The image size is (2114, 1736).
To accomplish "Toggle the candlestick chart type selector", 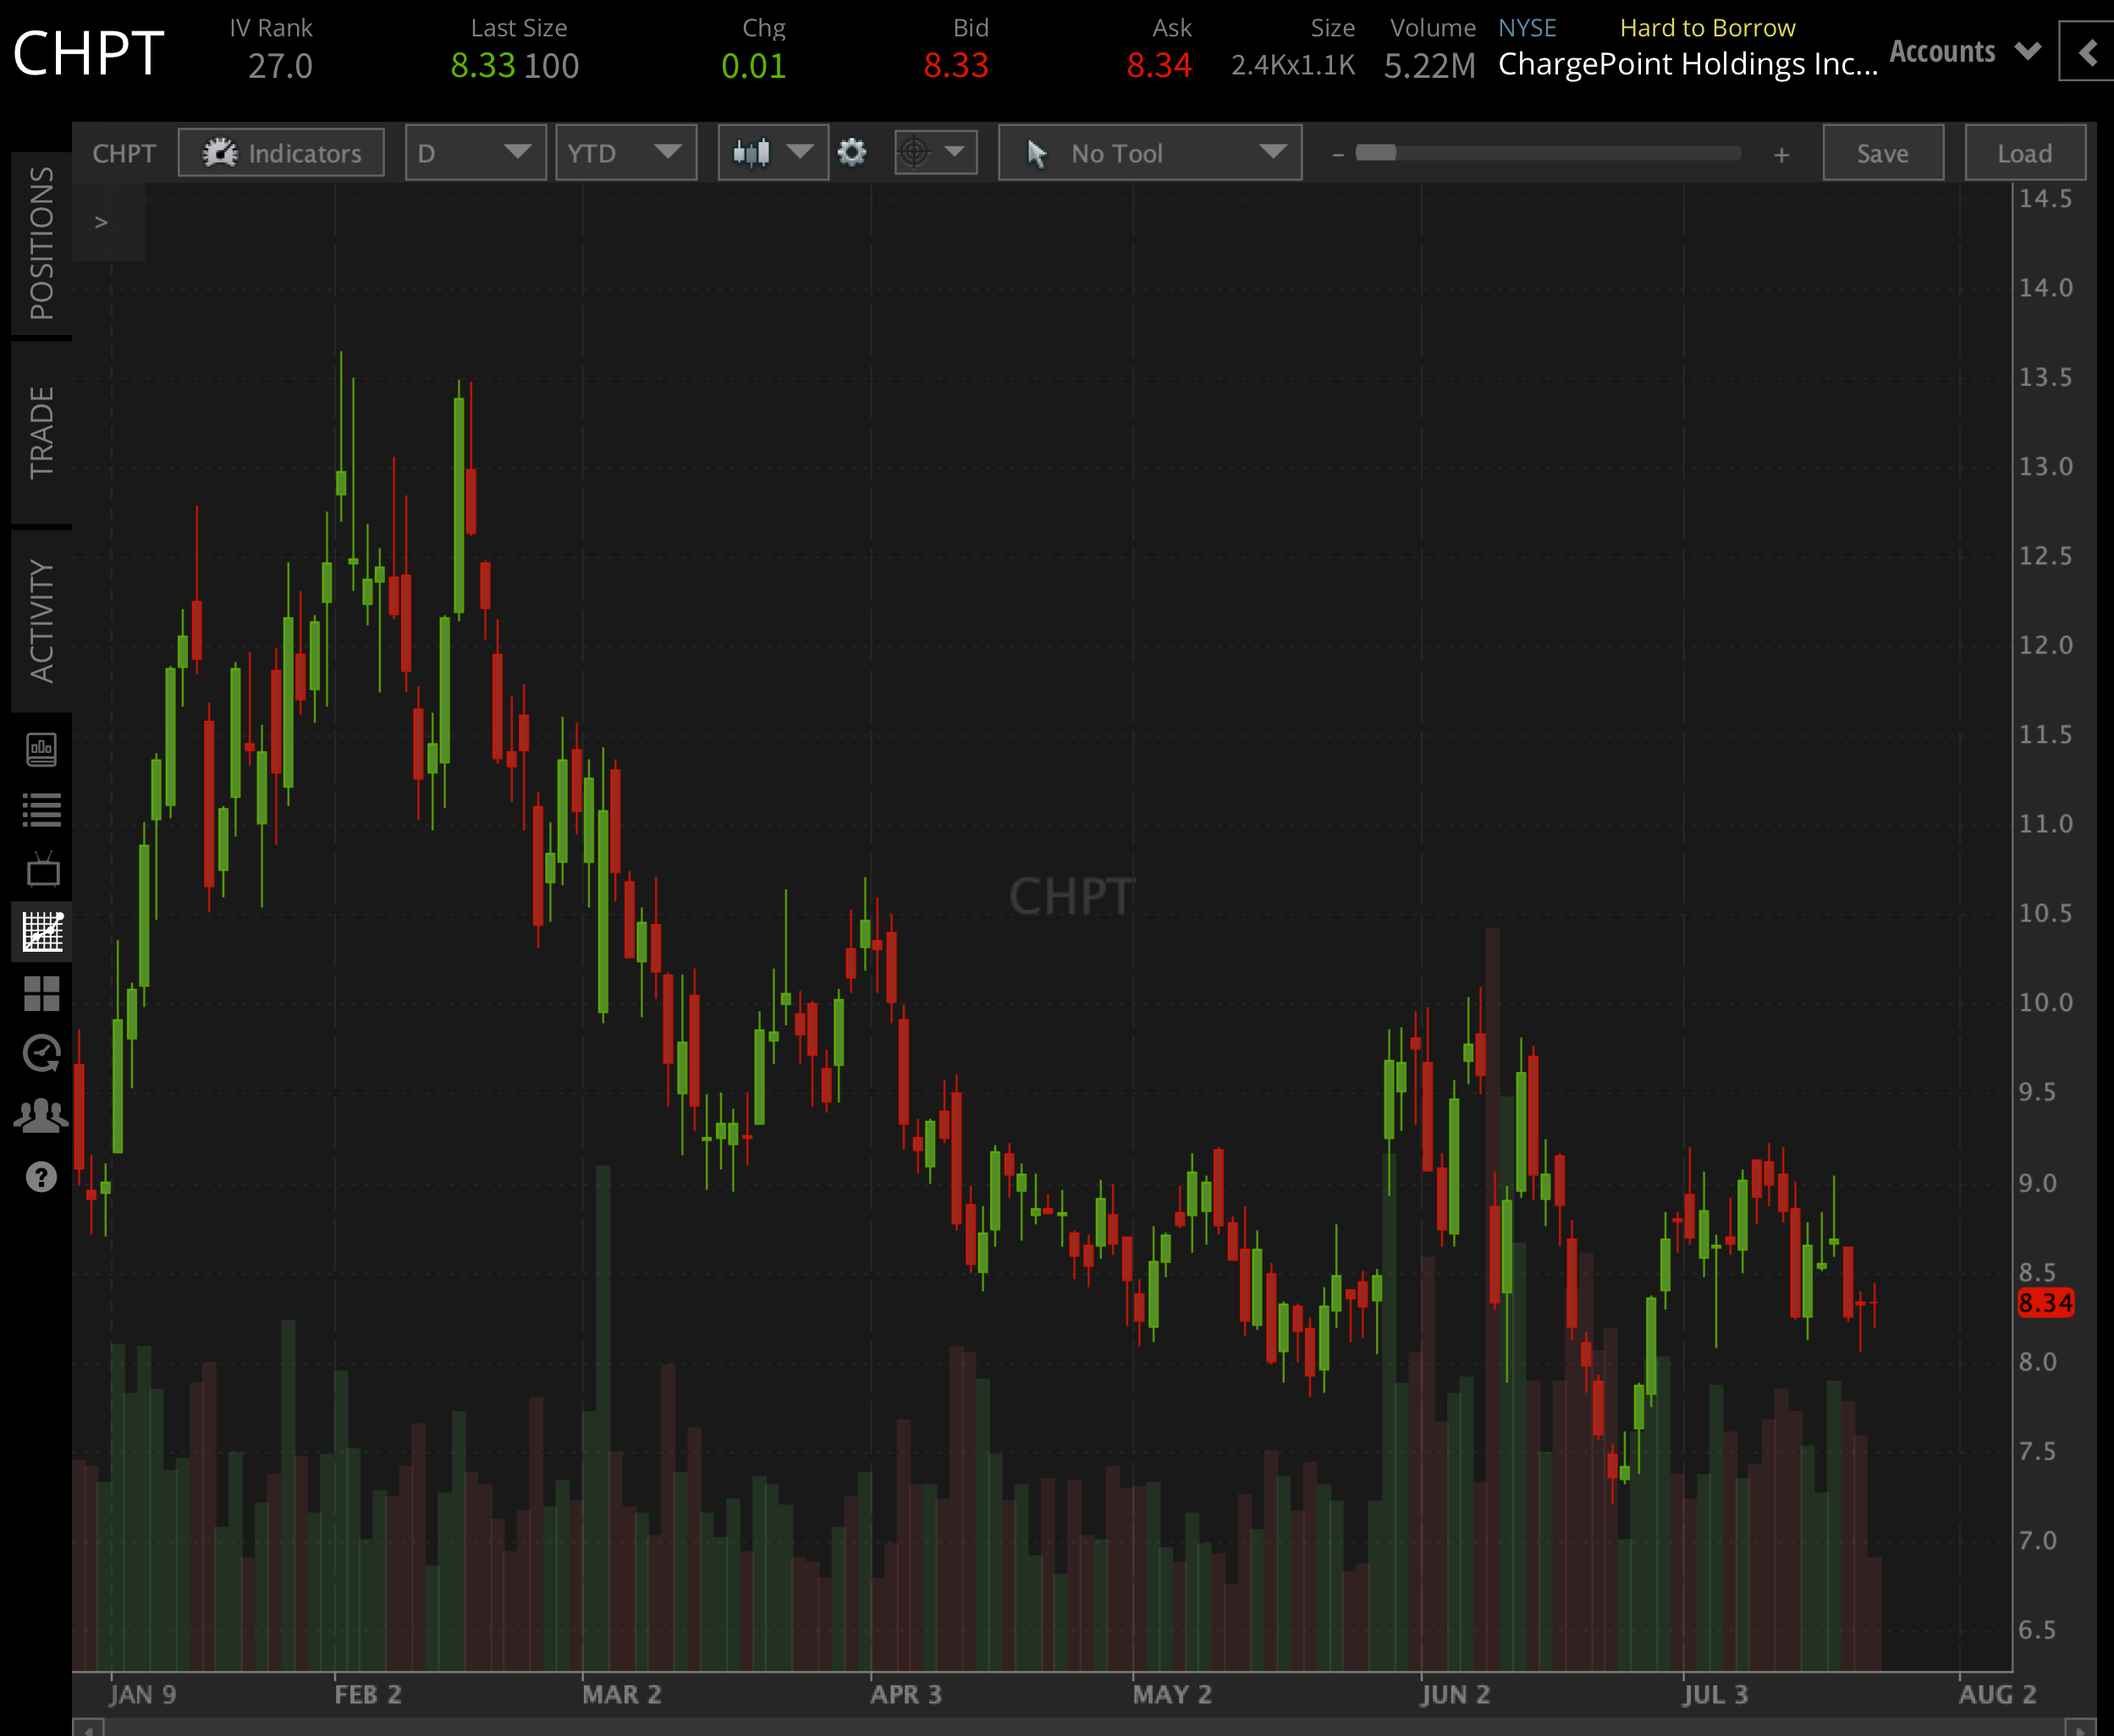I will (771, 152).
